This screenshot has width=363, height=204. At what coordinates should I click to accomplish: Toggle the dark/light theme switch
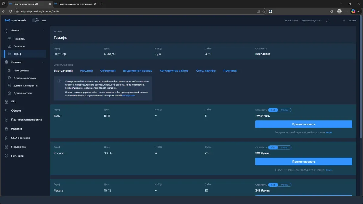point(35,21)
